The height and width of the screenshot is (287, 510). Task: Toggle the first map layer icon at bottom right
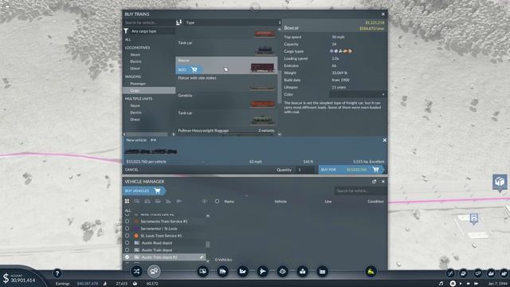(450, 273)
